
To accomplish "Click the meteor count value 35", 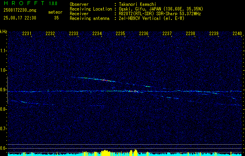I will [56, 18].
